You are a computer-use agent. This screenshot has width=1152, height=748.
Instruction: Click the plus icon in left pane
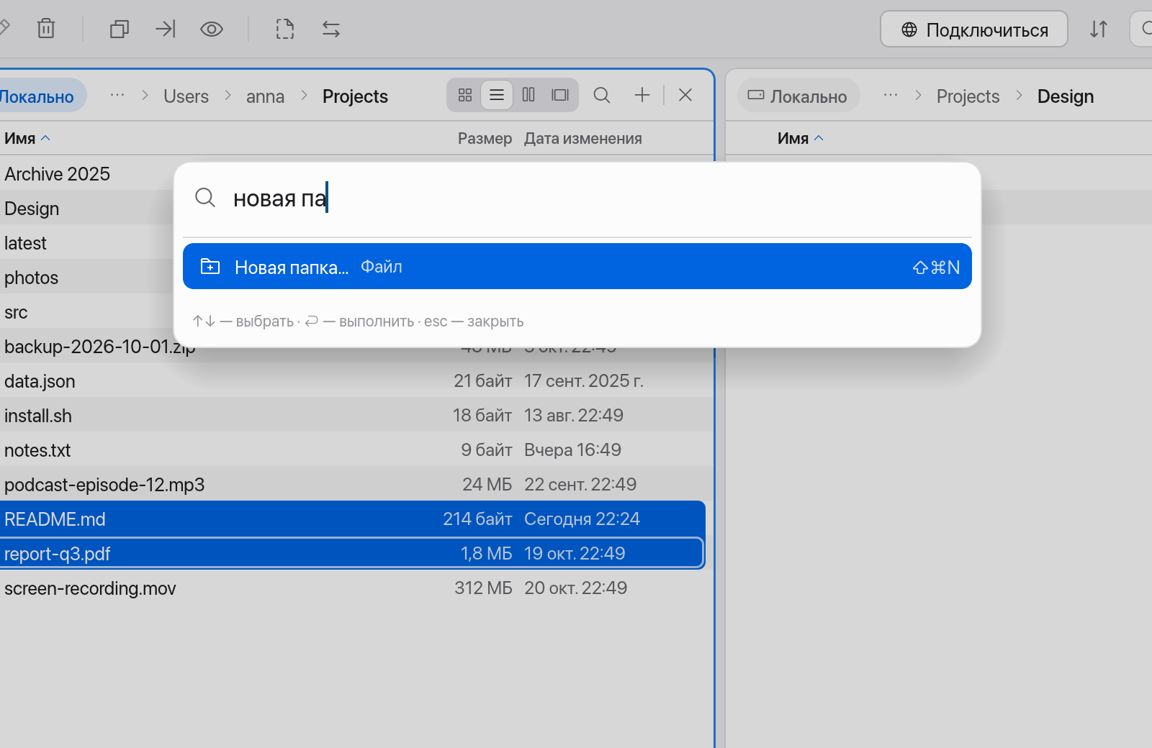click(642, 95)
